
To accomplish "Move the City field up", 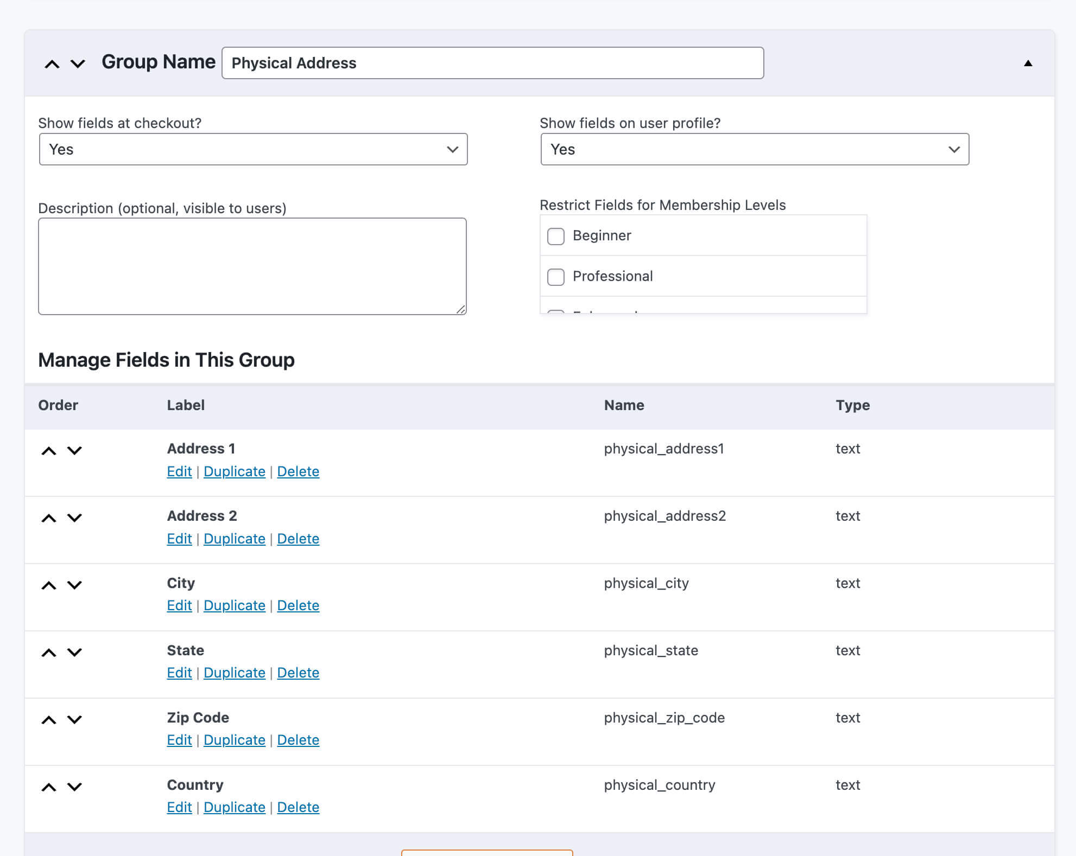I will tap(49, 585).
